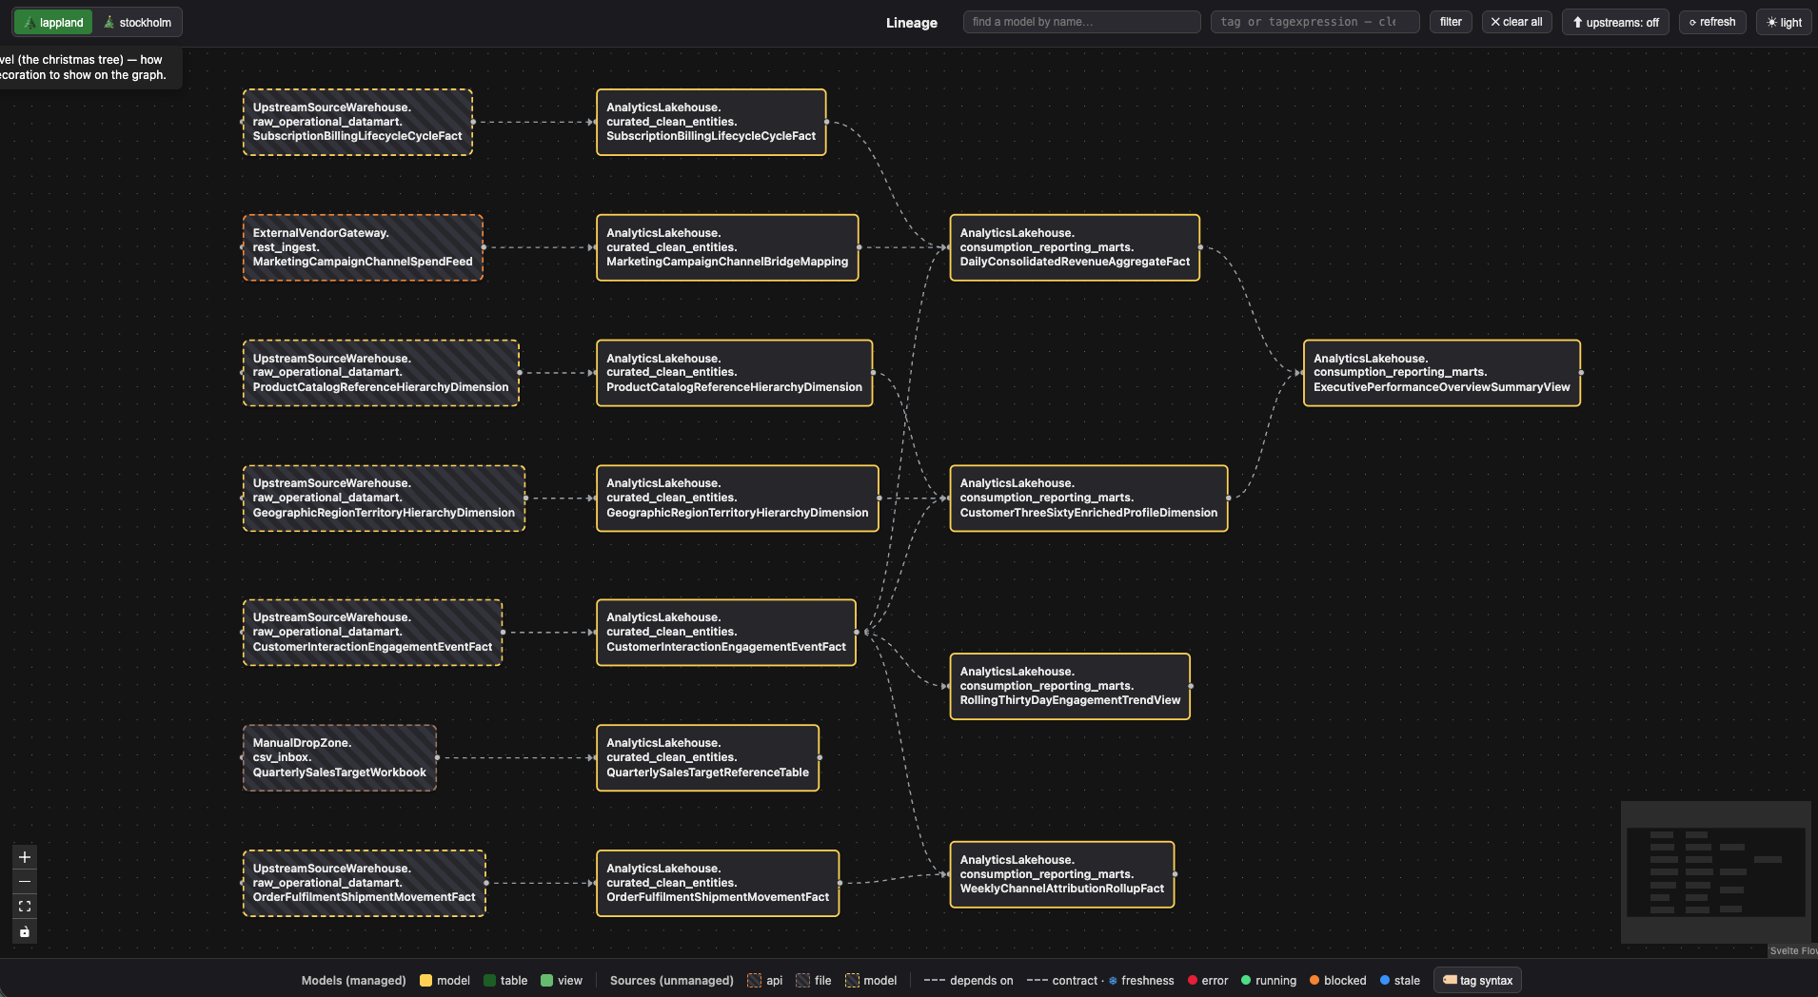Switch to light theme
The width and height of the screenshot is (1818, 997).
pos(1784,22)
